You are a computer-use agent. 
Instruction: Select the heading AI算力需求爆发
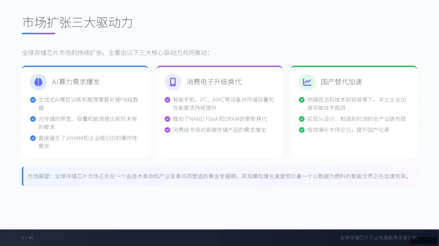76,82
